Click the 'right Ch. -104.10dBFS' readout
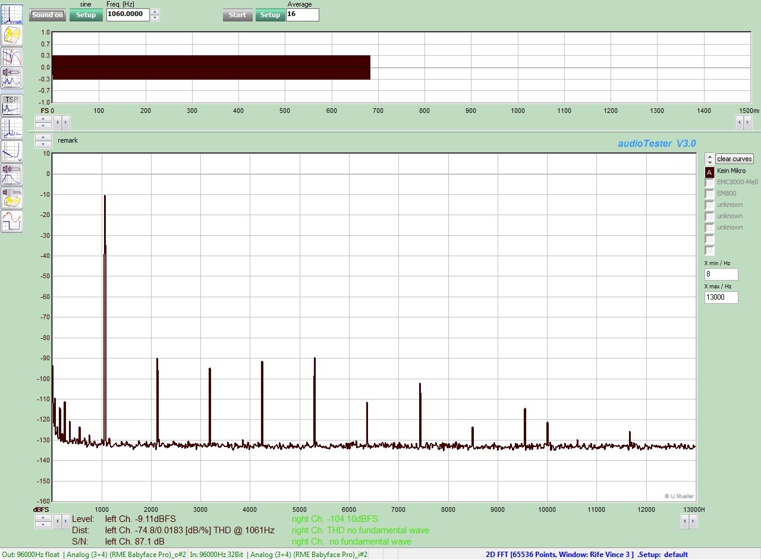761x560 pixels. 335,519
